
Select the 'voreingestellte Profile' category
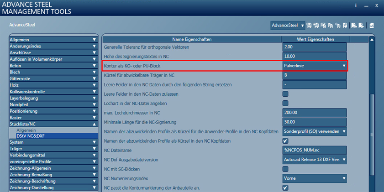53,161
